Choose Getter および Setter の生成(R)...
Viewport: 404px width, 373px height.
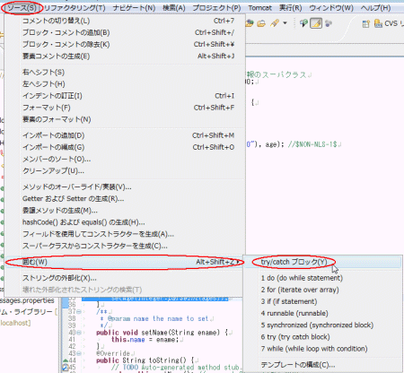tap(125, 199)
